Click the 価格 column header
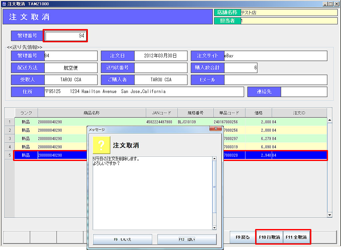Screen dimensions: 341x250 [258, 113]
